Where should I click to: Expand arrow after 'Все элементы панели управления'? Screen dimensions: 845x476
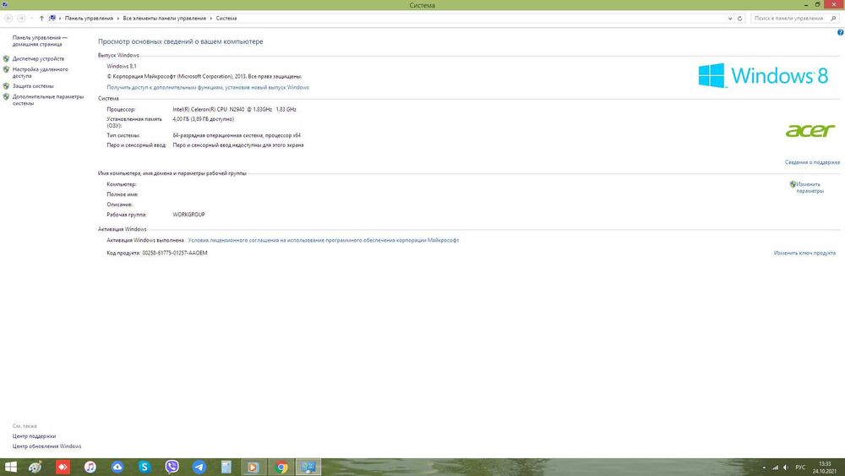(x=210, y=19)
